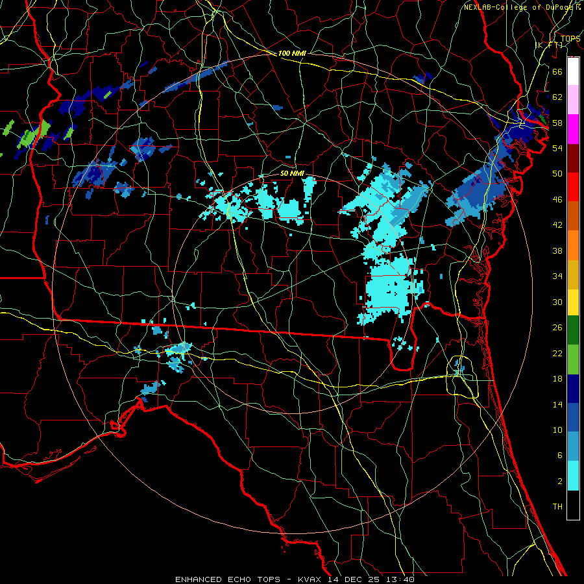Click the legend value '10'
The image size is (584, 584).
point(557,430)
